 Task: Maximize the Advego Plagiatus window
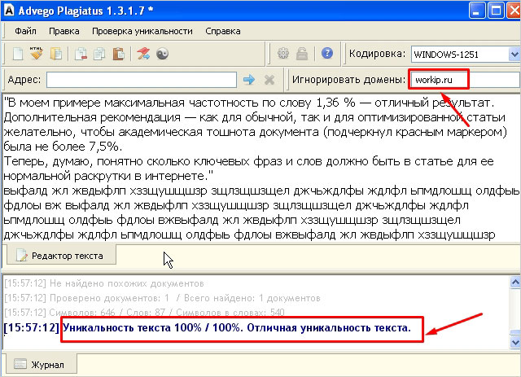pyautogui.click(x=496, y=11)
